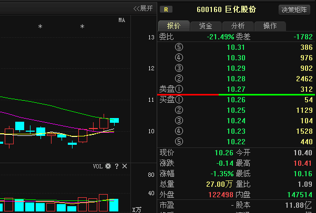The height and width of the screenshot is (213, 316).
Task: Click sell volume 2462
Action: pyautogui.click(x=304, y=79)
